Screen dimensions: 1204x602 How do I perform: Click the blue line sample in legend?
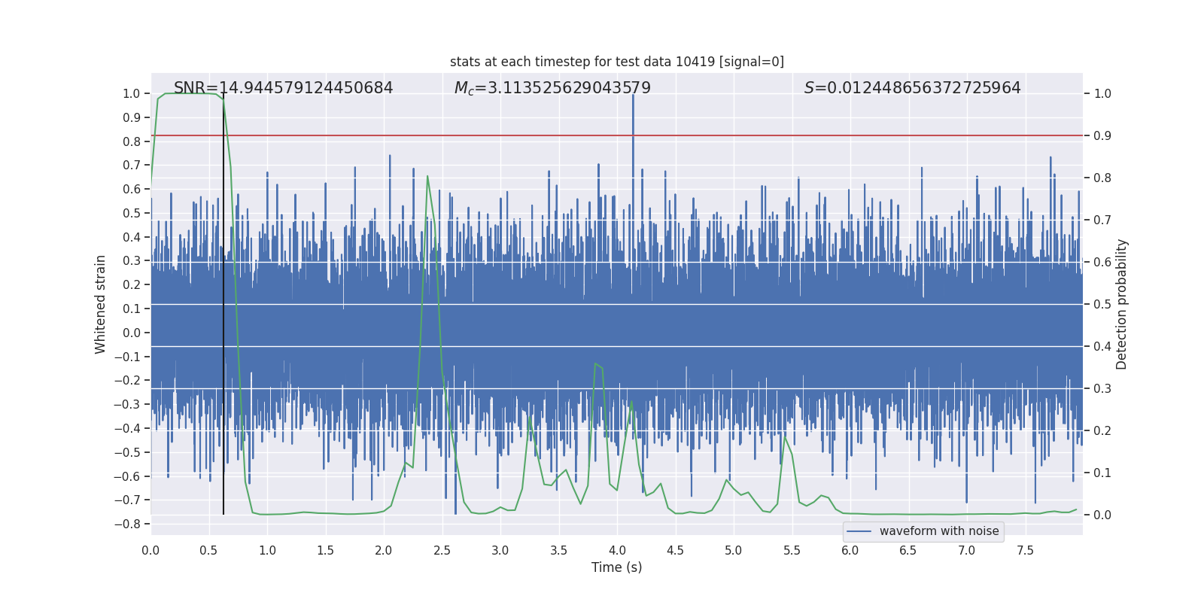click(859, 531)
